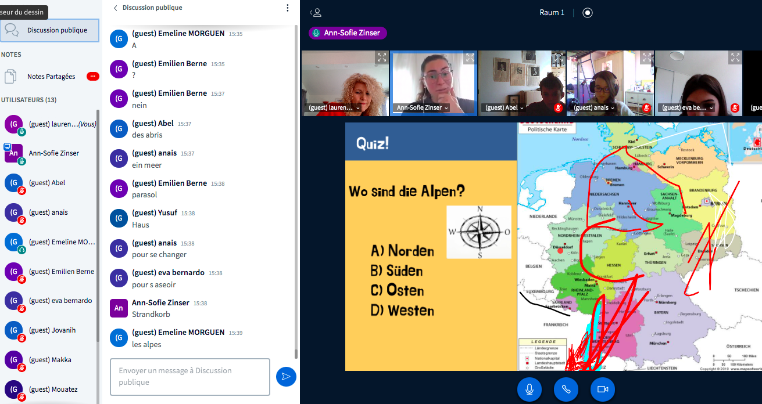Viewport: 762px width, 404px height.
Task: Fullscreen the (guest) Abel webcam
Action: point(558,57)
